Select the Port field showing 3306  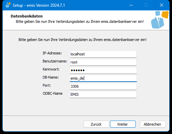click(103, 86)
